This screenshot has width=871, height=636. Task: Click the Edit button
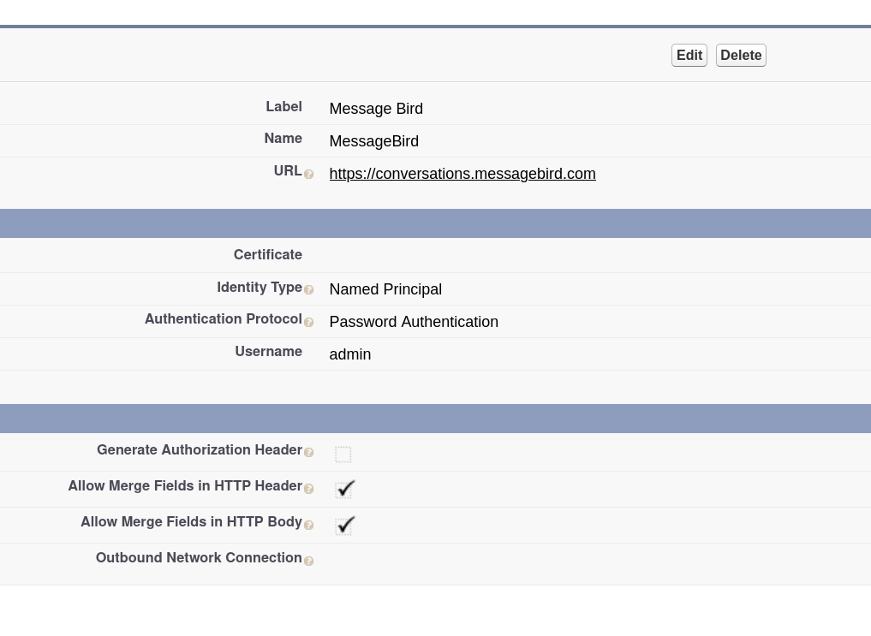689,56
